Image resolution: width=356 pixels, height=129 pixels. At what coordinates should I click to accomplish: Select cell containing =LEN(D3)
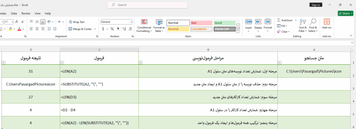coord(99,97)
